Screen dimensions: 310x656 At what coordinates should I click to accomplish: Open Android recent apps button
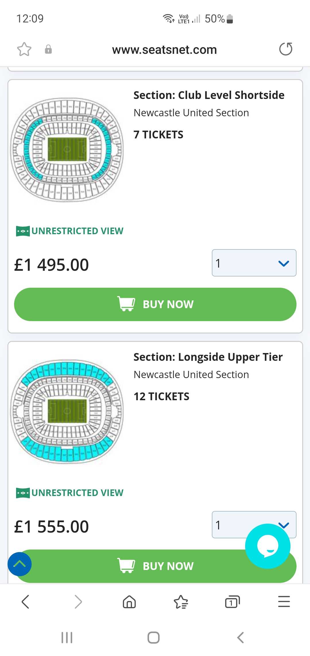coord(67,638)
